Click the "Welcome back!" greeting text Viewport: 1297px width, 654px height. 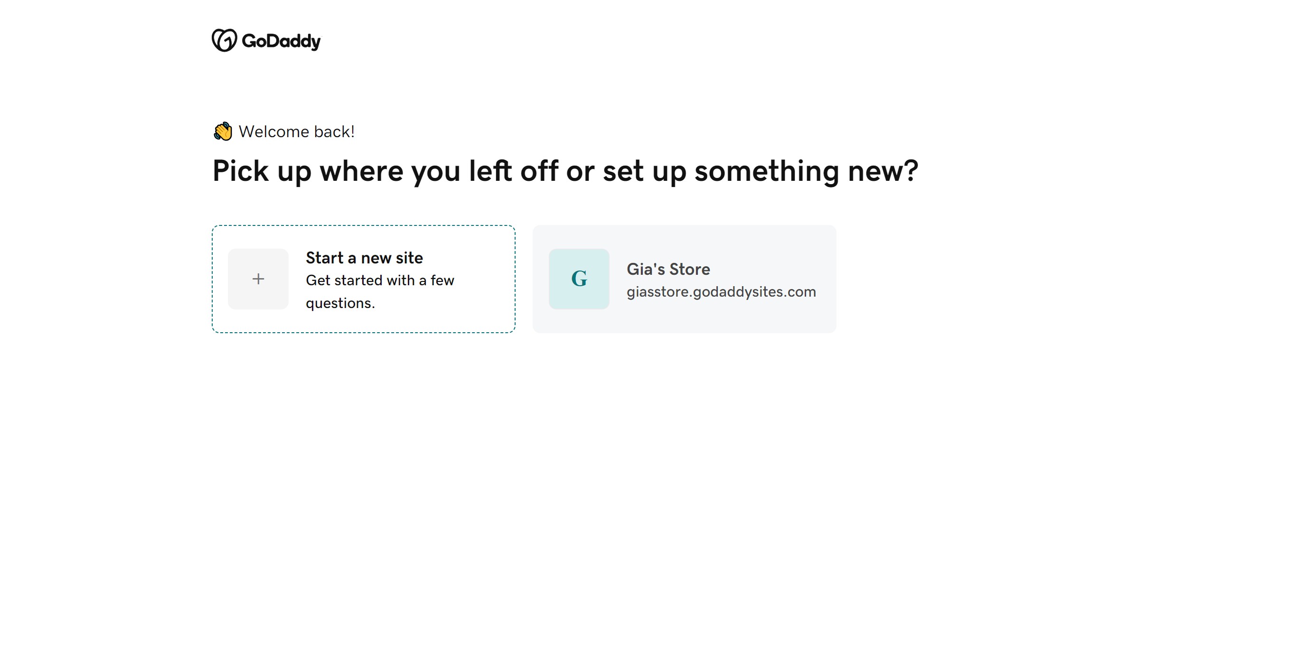(x=297, y=132)
